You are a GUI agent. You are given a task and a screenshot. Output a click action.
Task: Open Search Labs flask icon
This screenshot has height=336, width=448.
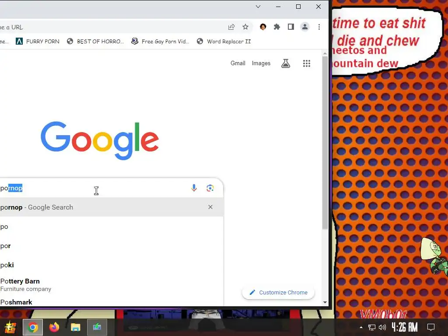(286, 63)
